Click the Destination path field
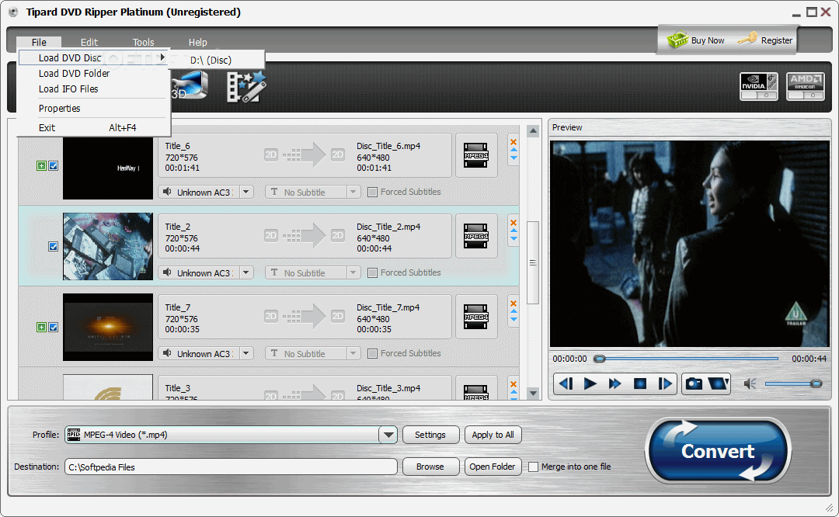 [231, 467]
